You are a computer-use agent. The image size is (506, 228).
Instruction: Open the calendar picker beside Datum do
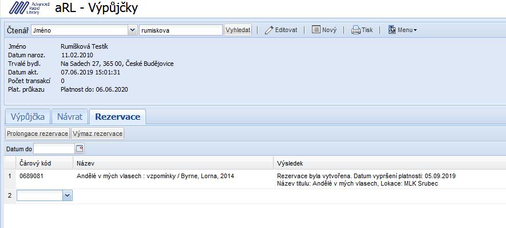80,149
